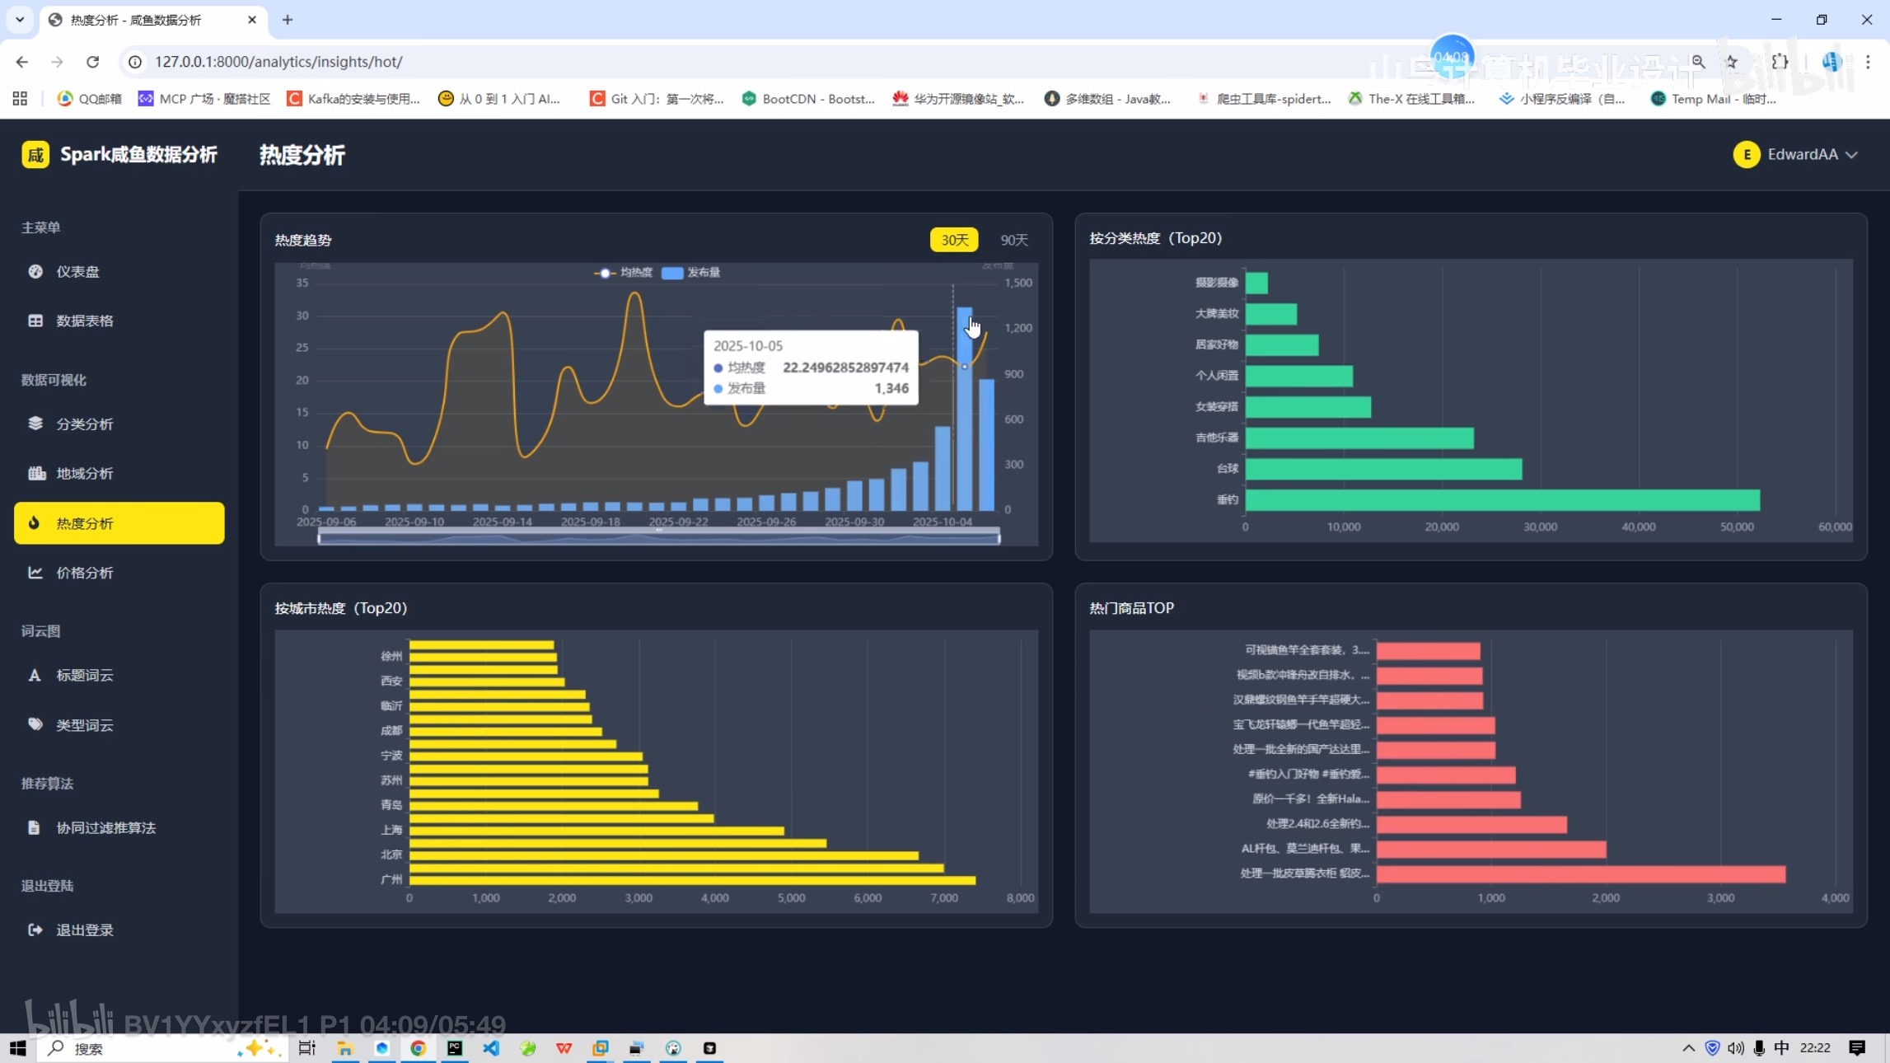Select the 30天 range button
The height and width of the screenshot is (1063, 1890).
(x=954, y=240)
